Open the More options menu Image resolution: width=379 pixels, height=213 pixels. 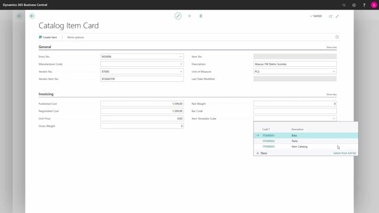[x=76, y=37]
